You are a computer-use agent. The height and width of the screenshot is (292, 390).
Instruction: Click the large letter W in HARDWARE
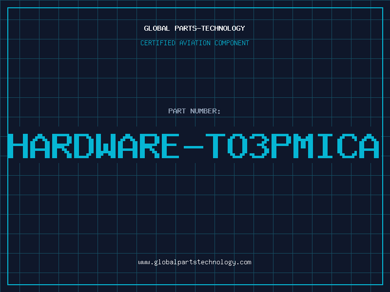105,146
